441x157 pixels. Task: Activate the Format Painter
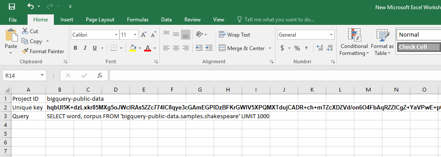click(x=43, y=51)
